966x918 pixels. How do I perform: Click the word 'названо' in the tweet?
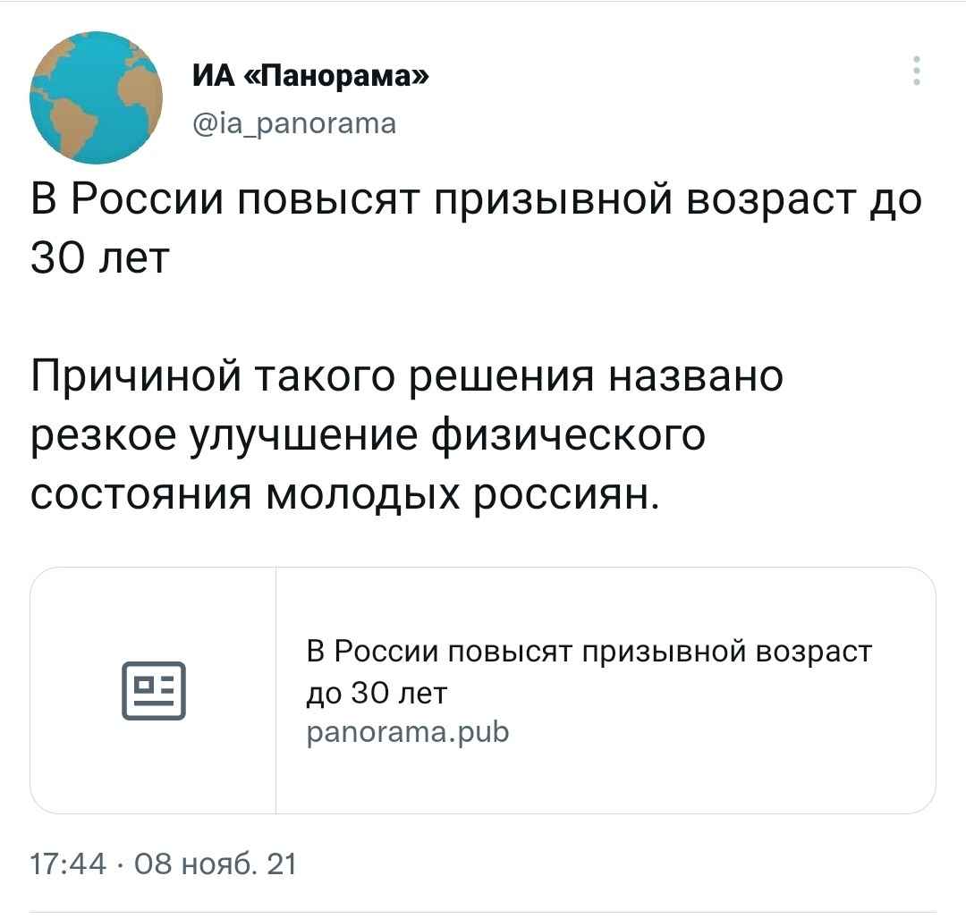[x=696, y=375]
